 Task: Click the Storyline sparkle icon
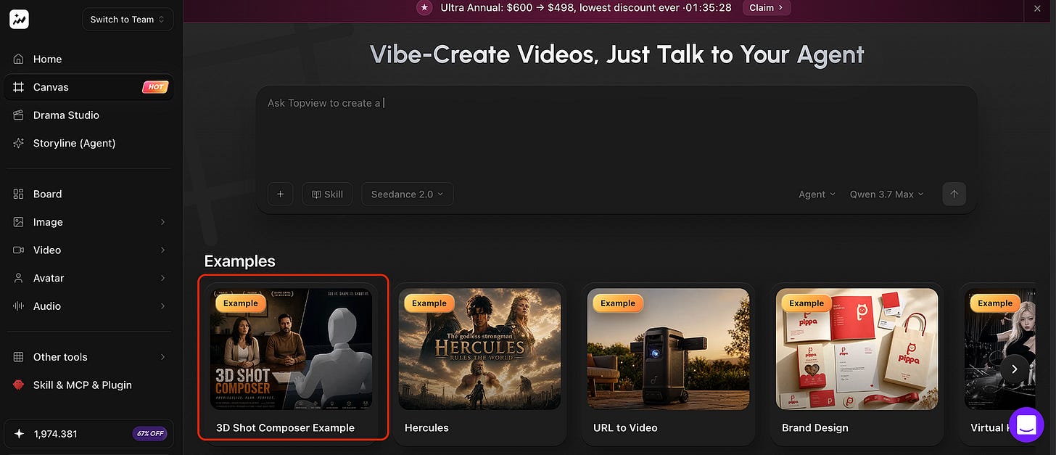[19, 143]
